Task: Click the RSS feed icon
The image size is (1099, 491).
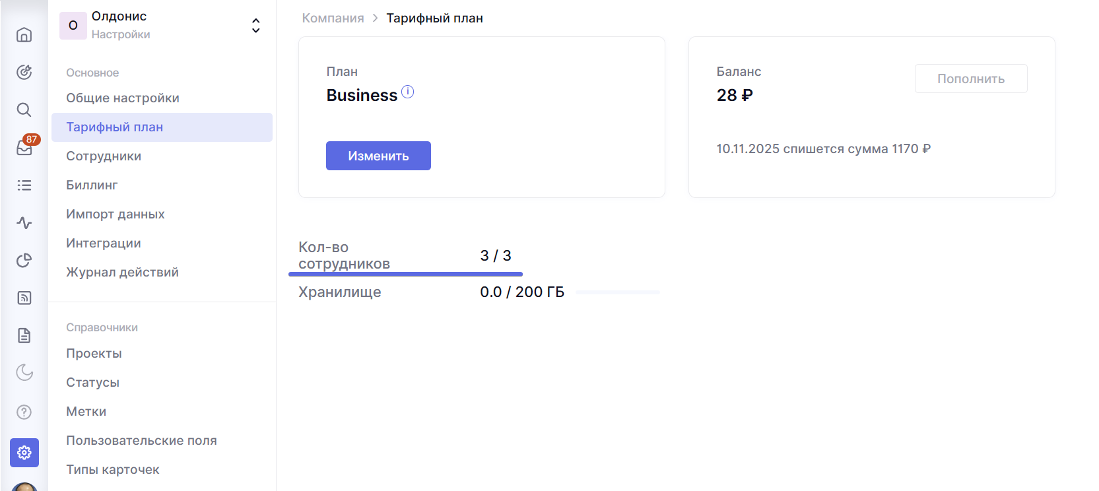Action: [x=24, y=298]
